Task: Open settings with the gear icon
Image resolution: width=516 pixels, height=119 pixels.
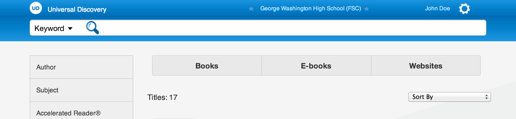Action: [464, 9]
